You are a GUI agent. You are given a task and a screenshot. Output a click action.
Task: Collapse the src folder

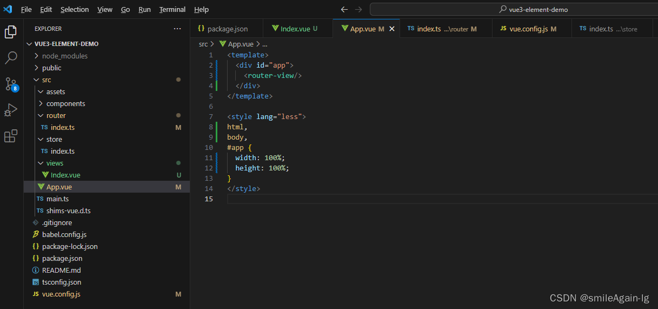pos(46,80)
